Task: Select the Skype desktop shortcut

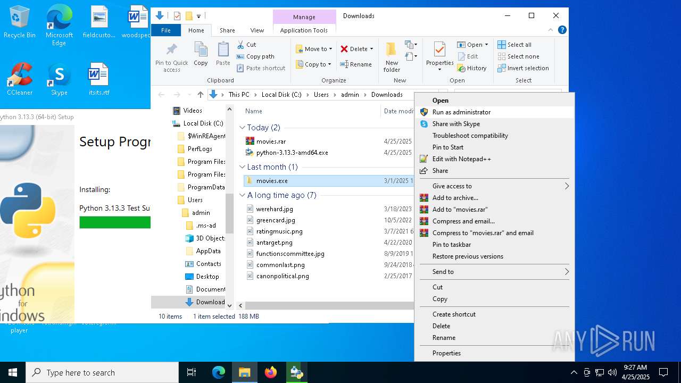Action: tap(59, 79)
